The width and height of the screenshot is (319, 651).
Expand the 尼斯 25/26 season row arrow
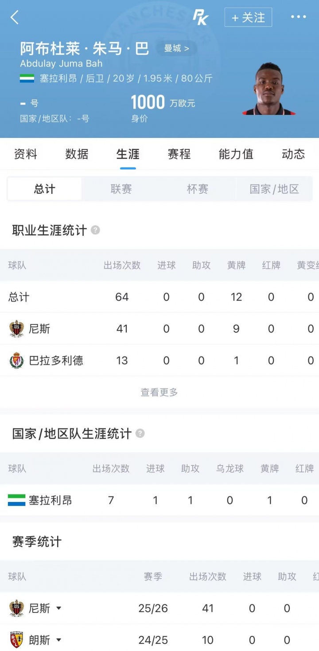[x=58, y=608]
